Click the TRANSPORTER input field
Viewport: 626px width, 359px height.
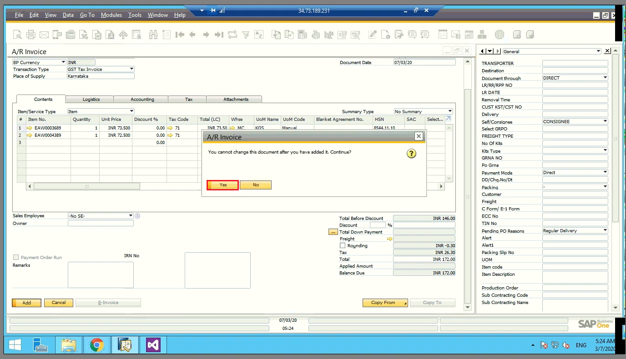point(575,63)
